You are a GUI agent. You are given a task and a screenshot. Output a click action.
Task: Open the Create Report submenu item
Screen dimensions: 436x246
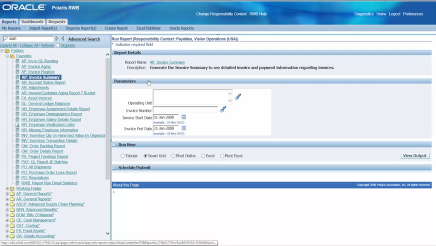click(x=116, y=28)
